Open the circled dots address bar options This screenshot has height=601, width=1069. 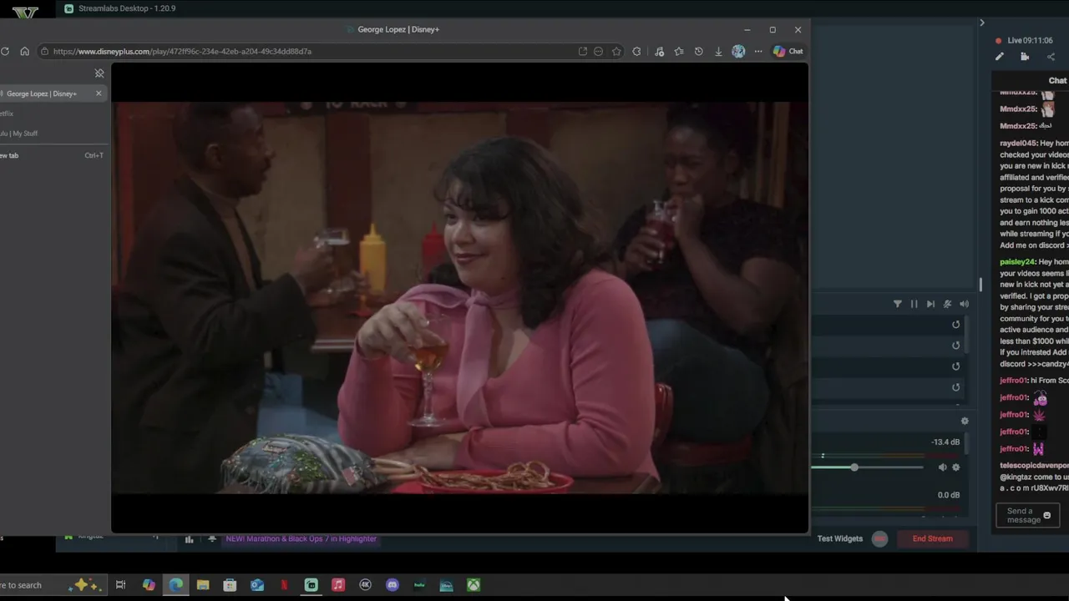[x=598, y=51]
